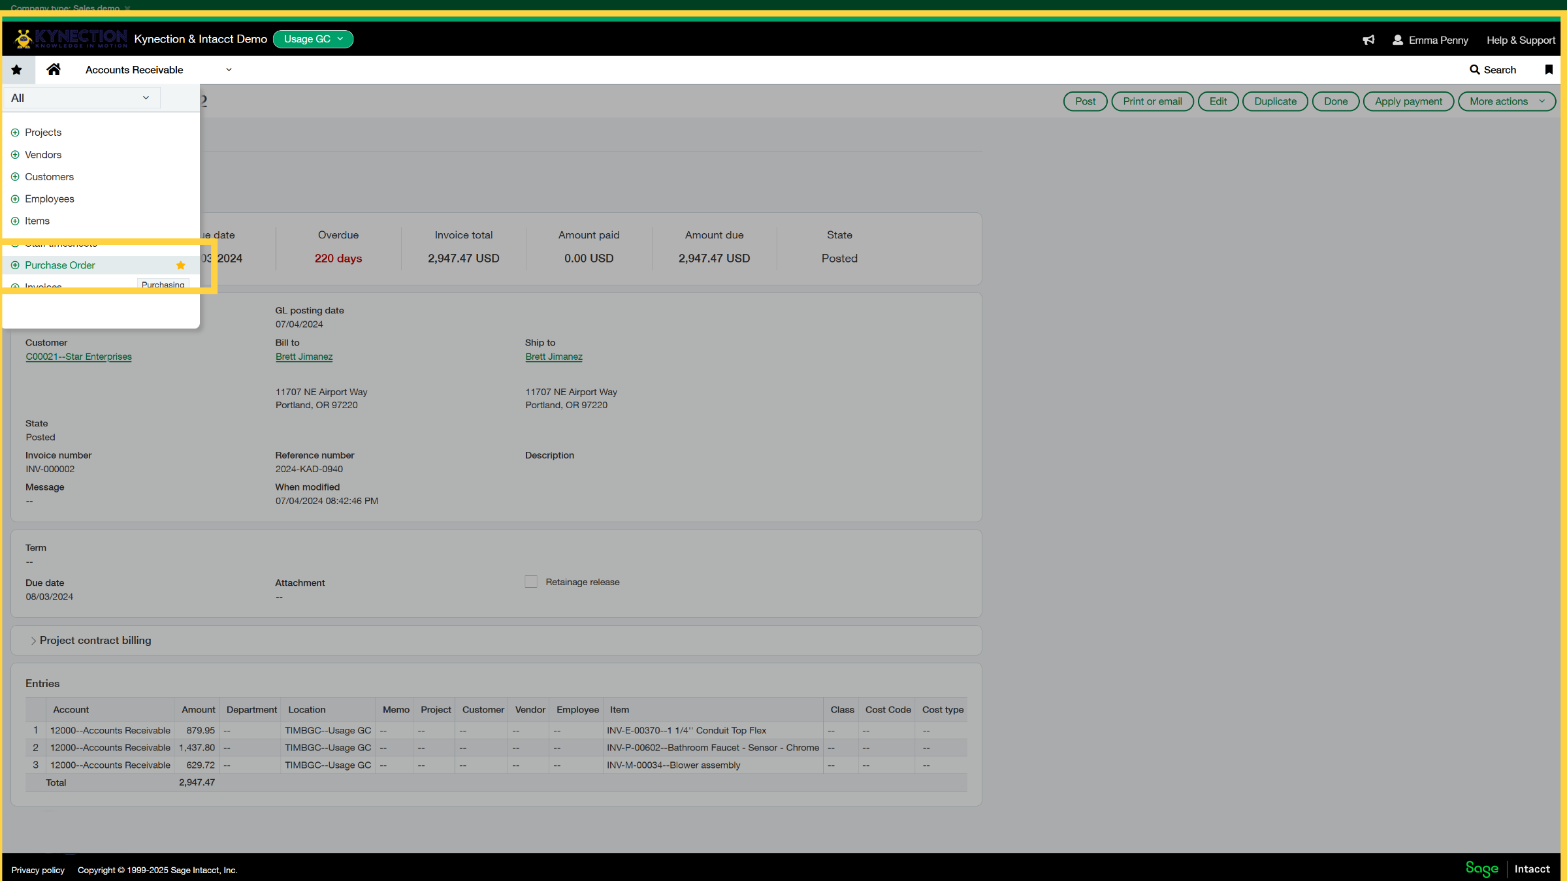Click the user profile icon by Emma Penny

(x=1397, y=40)
